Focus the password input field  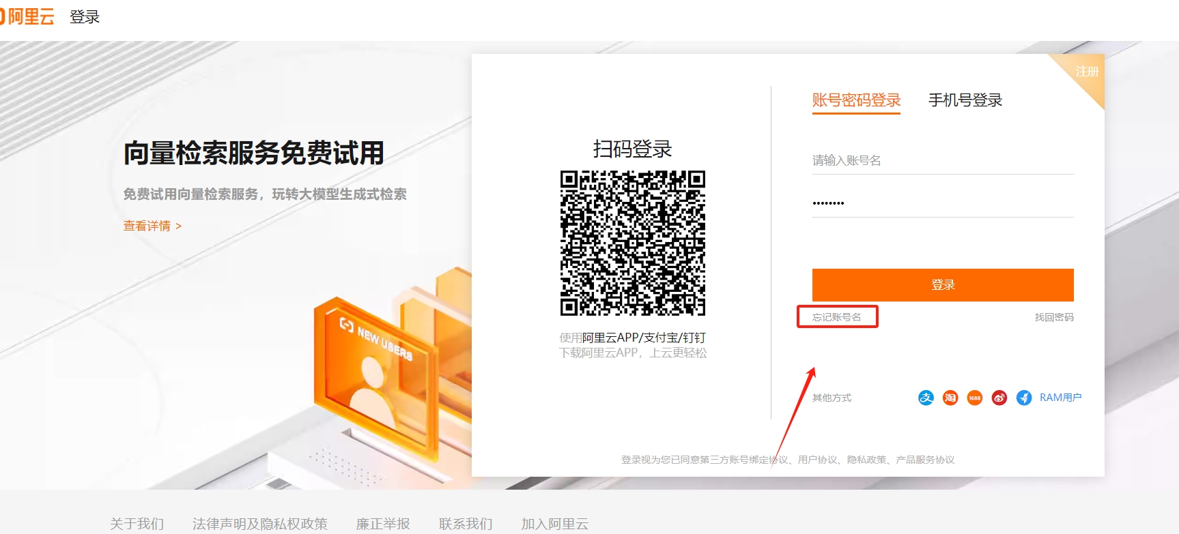[943, 203]
